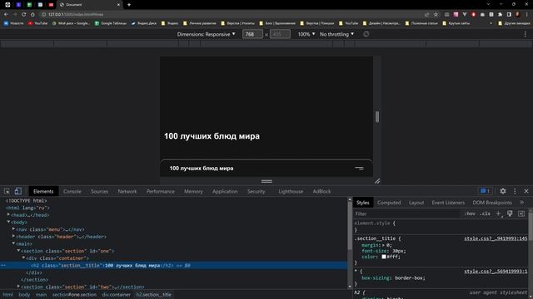Open the extensions puzzle icon
The image size is (533, 299).
coord(500,15)
